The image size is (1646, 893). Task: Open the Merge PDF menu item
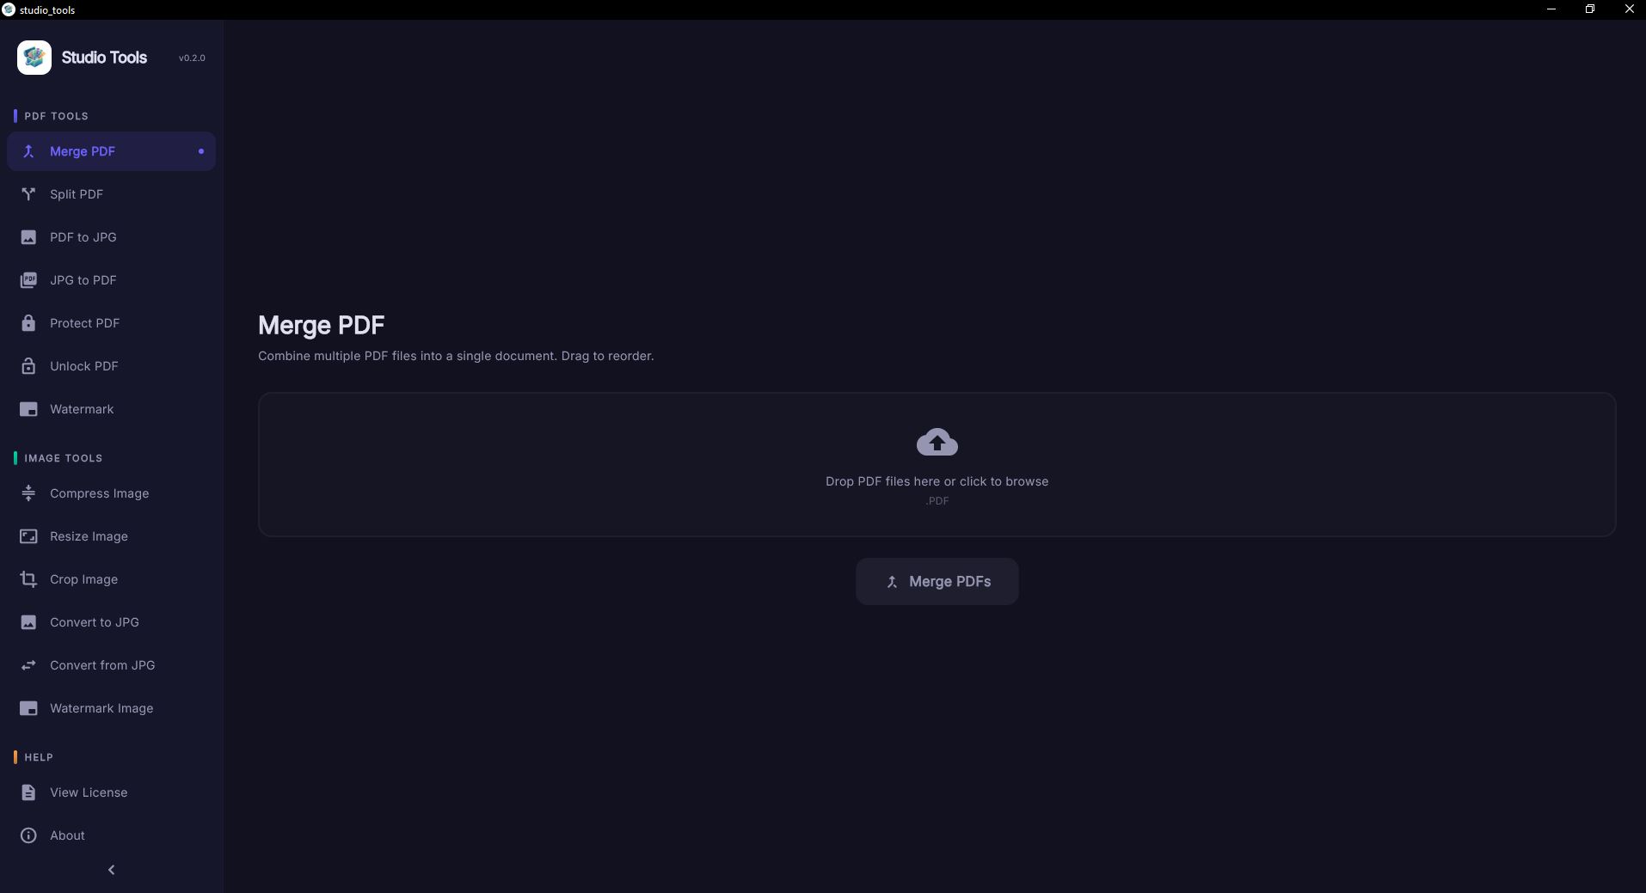(83, 151)
